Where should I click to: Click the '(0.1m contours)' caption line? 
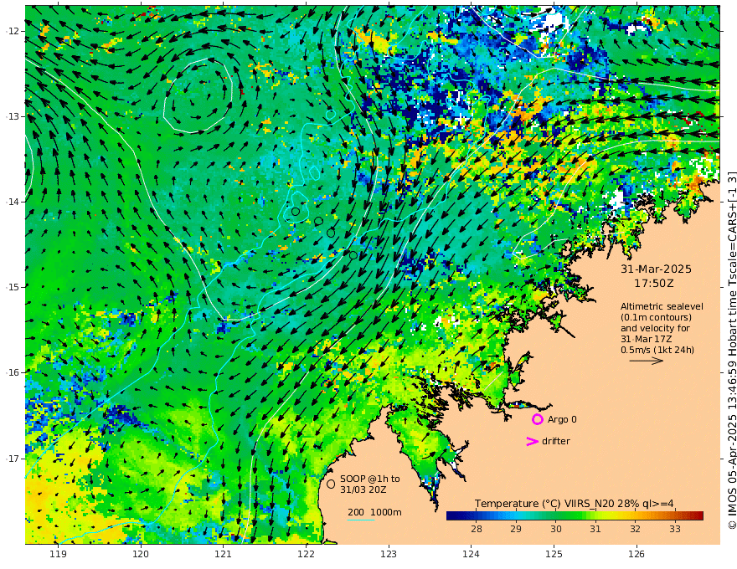pos(656,317)
